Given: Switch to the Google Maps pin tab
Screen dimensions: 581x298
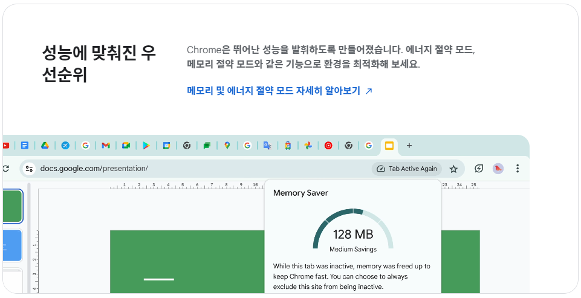Looking at the screenshot, I should (227, 146).
